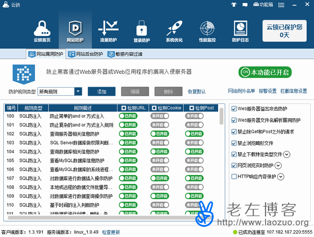Image resolution: width=314 pixels, height=237 pixels.
Task: Switch to 敏感内容过滤 tab
Action: (x=125, y=54)
